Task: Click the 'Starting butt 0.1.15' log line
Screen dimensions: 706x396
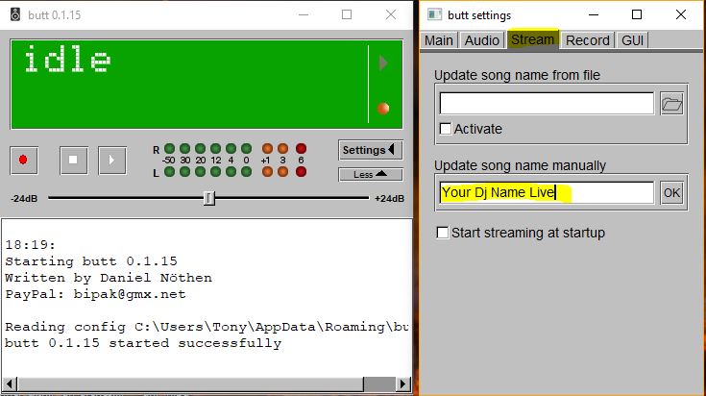Action: click(x=91, y=261)
